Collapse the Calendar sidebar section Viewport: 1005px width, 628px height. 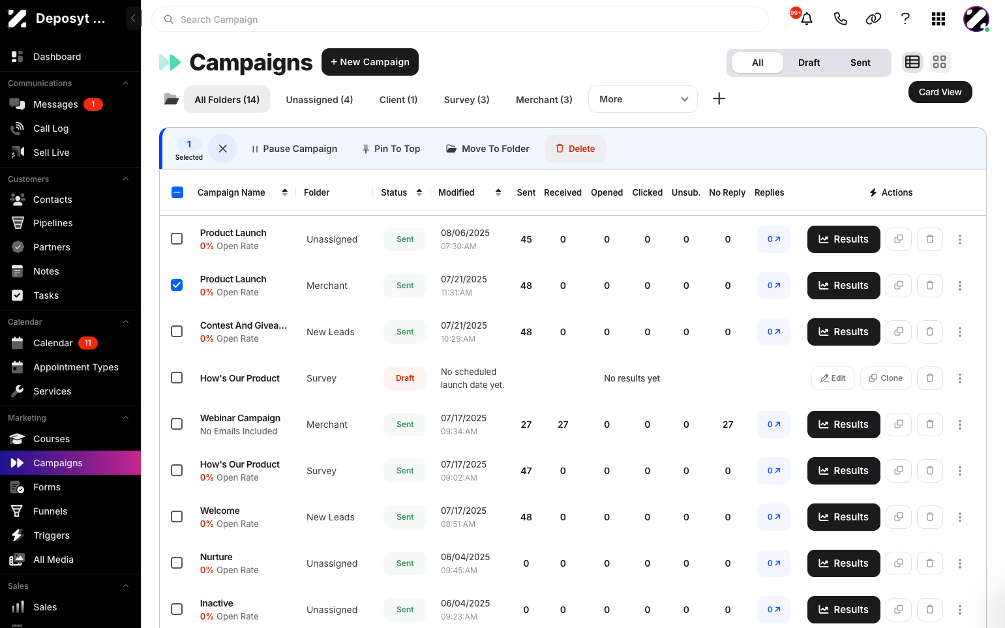point(126,322)
